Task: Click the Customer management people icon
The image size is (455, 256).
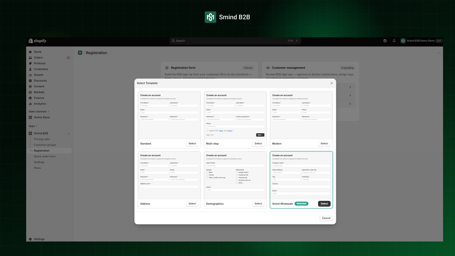Action: [x=268, y=68]
